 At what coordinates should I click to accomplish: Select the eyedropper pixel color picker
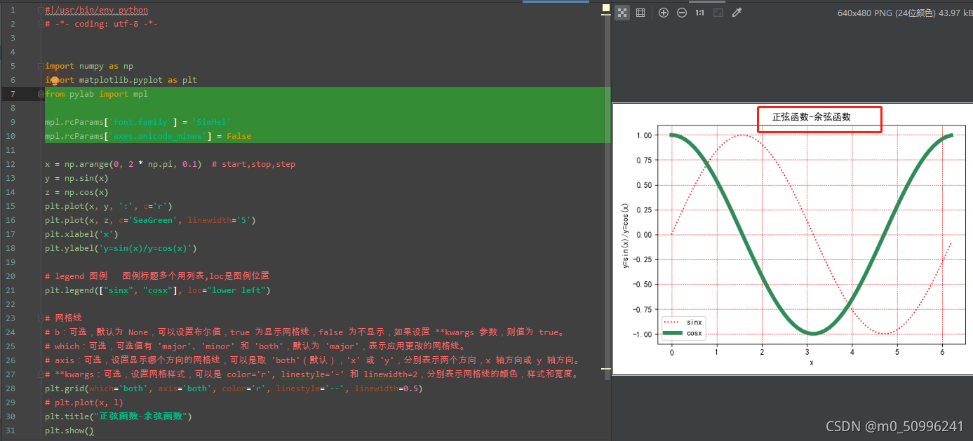click(x=735, y=12)
